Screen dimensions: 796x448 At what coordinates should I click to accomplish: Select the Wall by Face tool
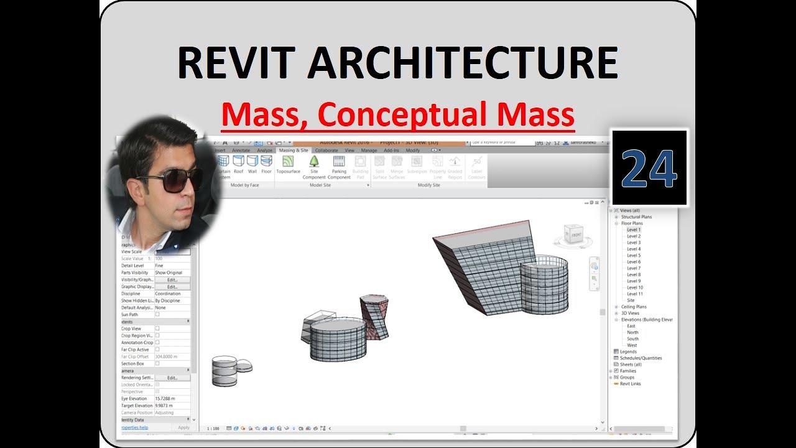252,164
